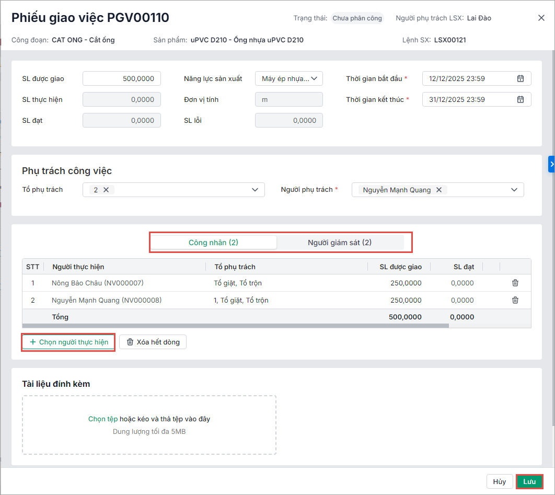Click the table's horizontal scrollbar

235,326
